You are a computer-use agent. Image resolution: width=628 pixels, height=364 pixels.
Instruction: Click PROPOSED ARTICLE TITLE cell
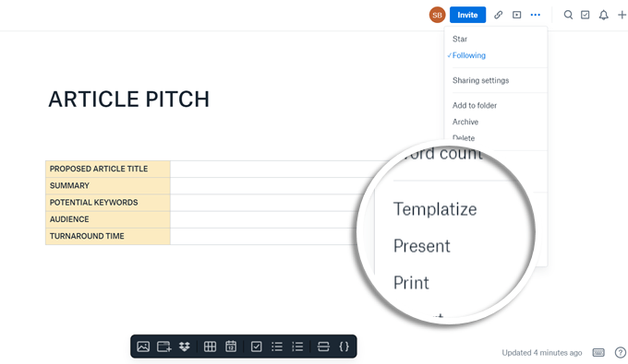(x=108, y=169)
